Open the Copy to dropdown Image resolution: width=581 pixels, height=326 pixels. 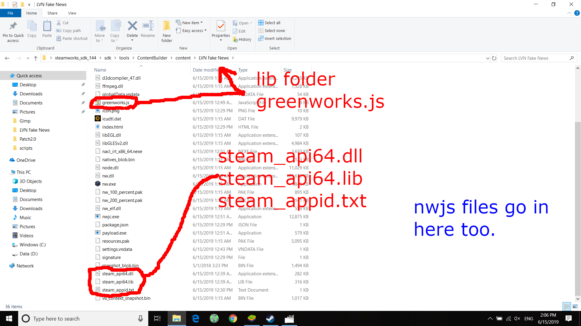pyautogui.click(x=115, y=31)
